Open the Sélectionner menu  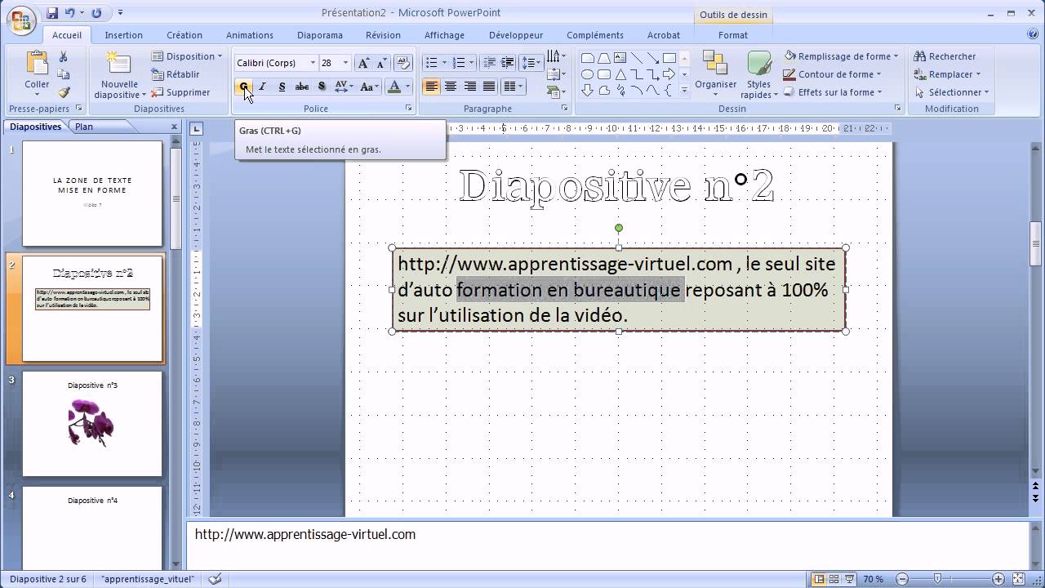pos(952,92)
